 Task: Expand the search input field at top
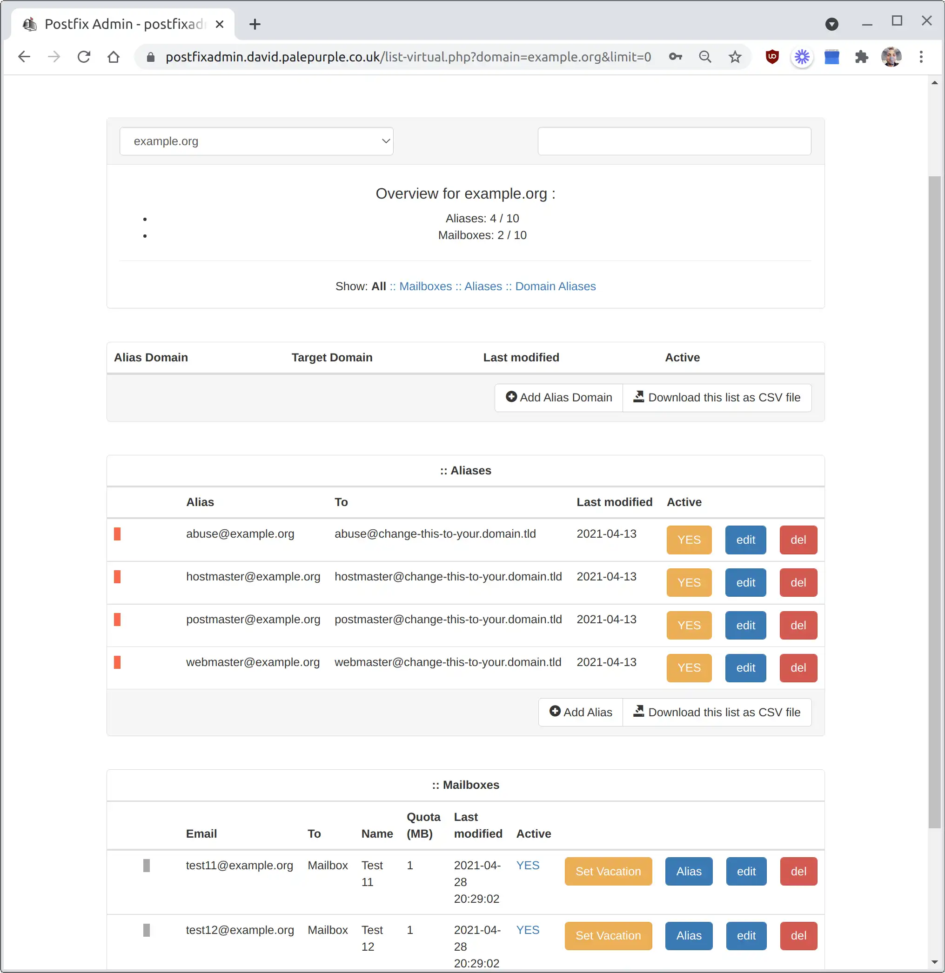tap(675, 141)
